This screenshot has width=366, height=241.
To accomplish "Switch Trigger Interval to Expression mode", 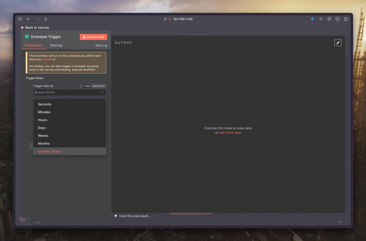I will 99,86.
